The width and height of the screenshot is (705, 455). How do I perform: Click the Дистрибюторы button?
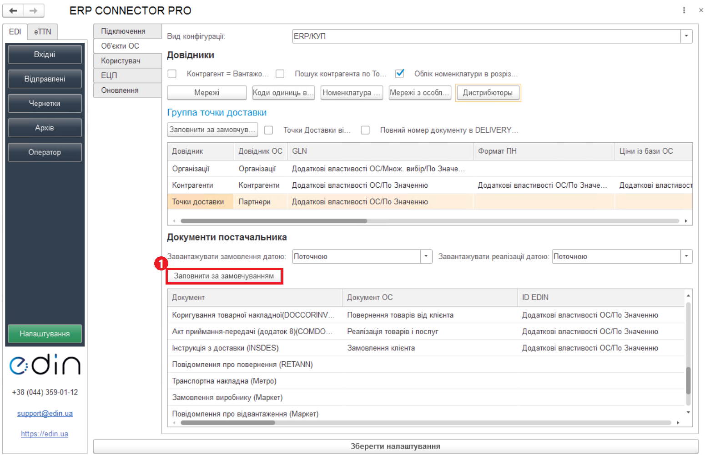[x=488, y=93]
